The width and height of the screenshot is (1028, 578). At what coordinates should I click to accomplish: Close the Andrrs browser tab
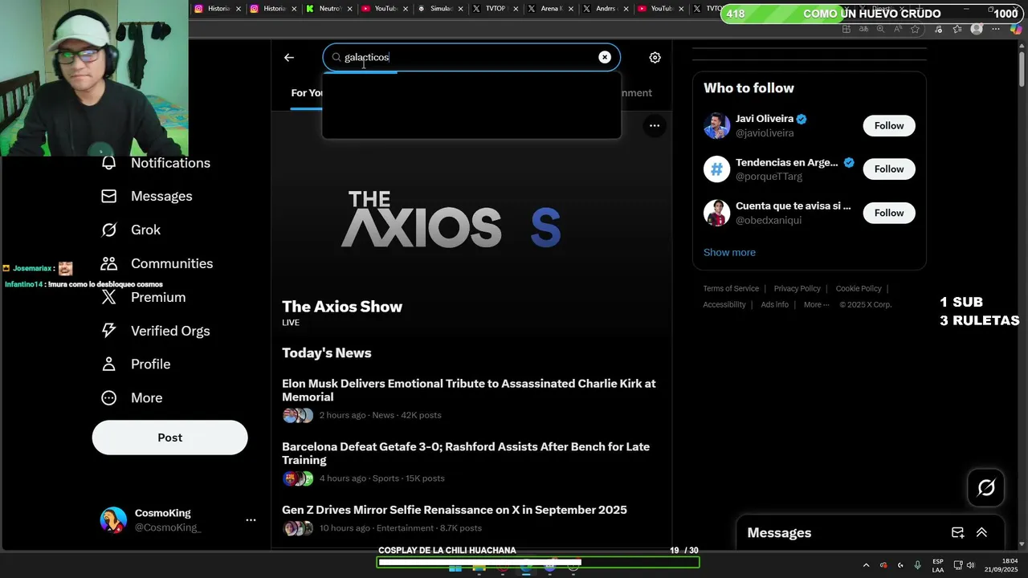(x=626, y=9)
